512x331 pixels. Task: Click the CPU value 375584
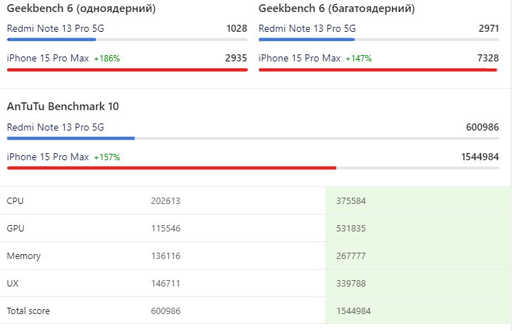tap(351, 201)
